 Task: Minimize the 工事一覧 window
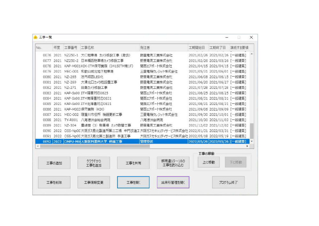pos(227,37)
